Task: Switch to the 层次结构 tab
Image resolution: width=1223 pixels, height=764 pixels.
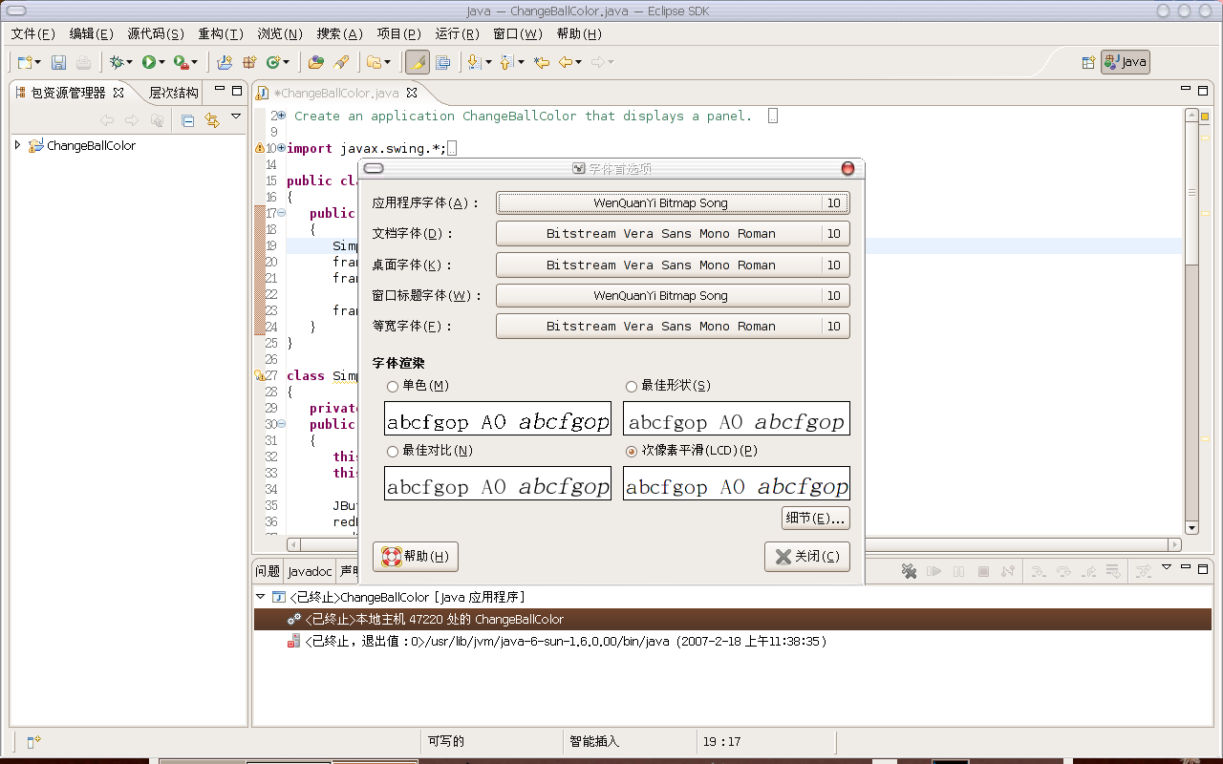Action: coord(174,93)
